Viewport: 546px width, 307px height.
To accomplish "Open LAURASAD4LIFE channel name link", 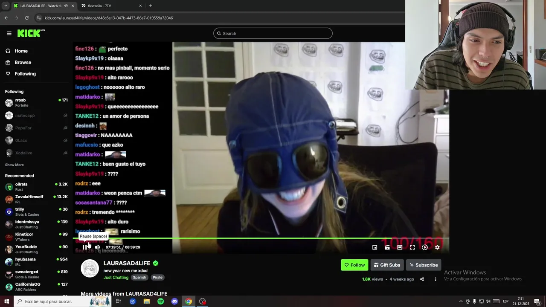I will (127, 263).
